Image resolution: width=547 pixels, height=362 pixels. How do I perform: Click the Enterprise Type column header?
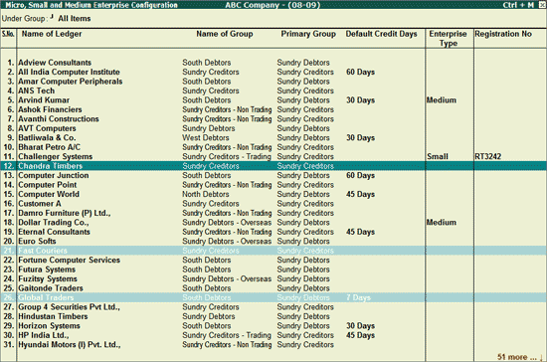tap(448, 39)
